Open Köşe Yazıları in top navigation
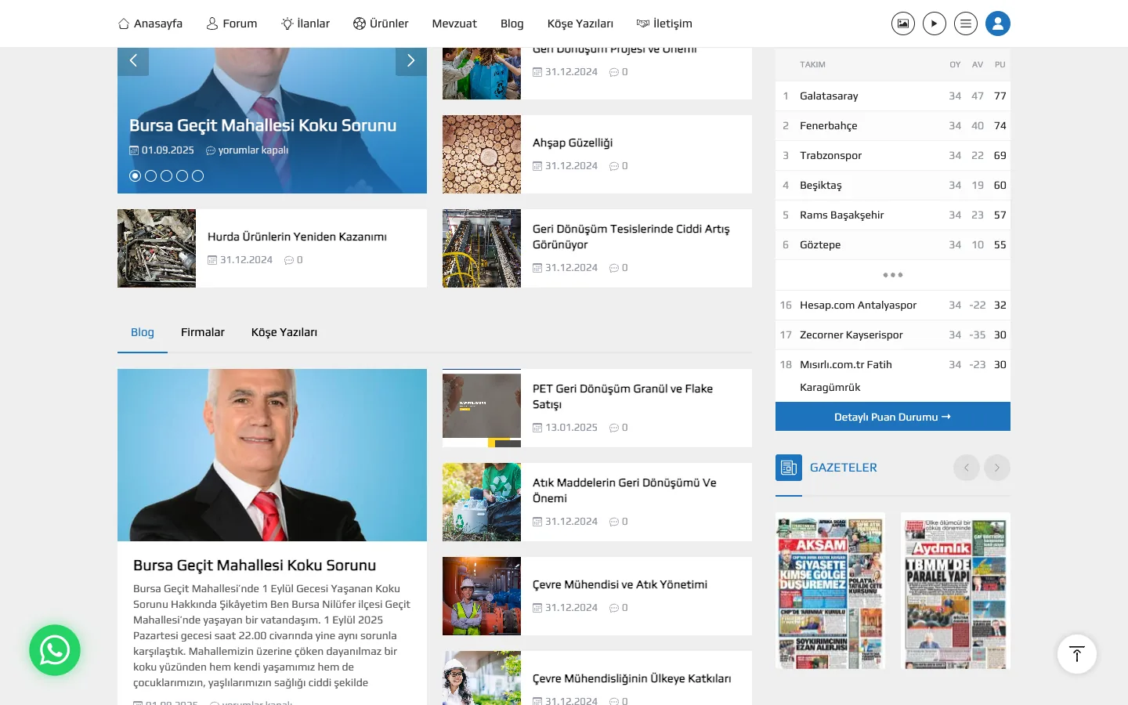1128x705 pixels. 580,23
